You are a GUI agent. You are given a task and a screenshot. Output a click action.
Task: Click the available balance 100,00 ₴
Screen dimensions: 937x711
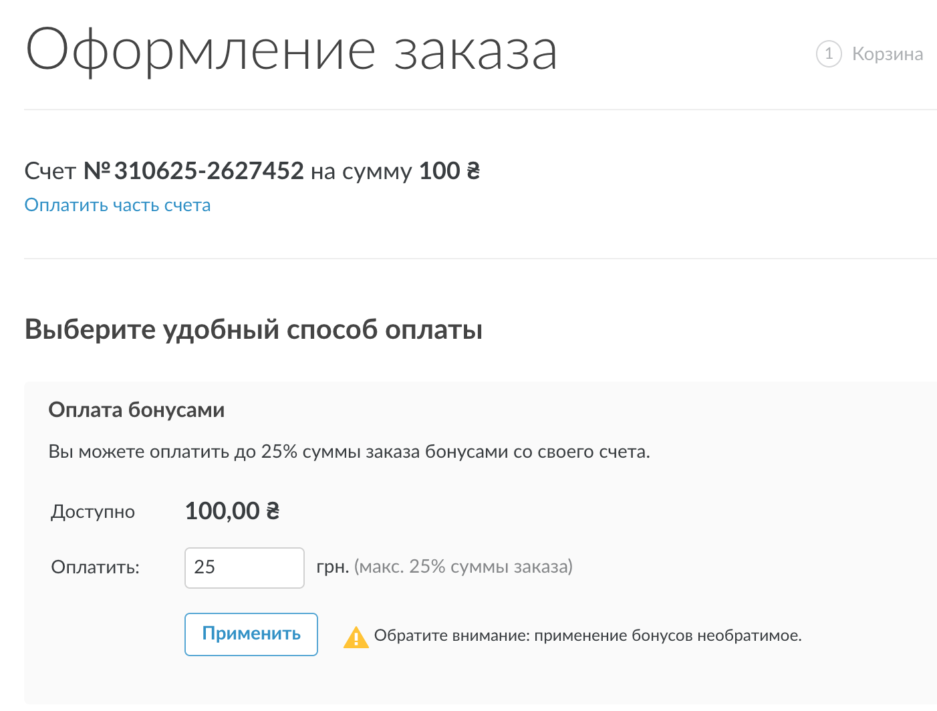(x=232, y=511)
